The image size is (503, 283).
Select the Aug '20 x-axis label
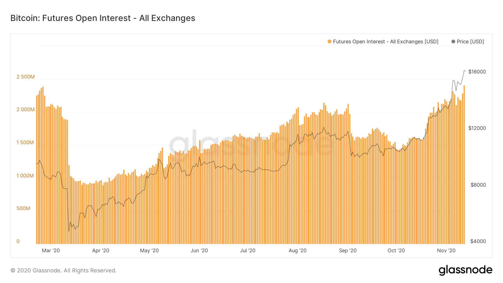[x=298, y=251]
